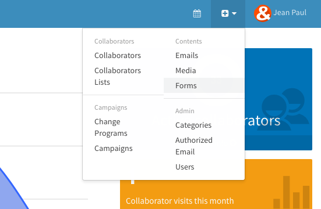Viewport: 321px width, 209px height.
Task: Click the plus quick-add icon
Action: click(225, 13)
